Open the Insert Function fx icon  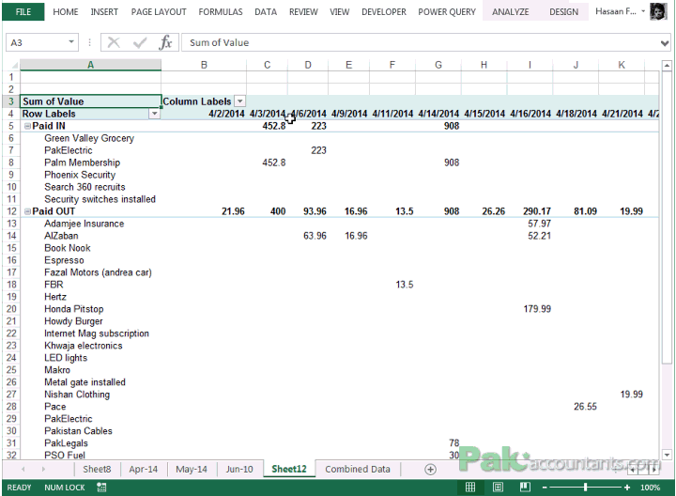(x=165, y=42)
